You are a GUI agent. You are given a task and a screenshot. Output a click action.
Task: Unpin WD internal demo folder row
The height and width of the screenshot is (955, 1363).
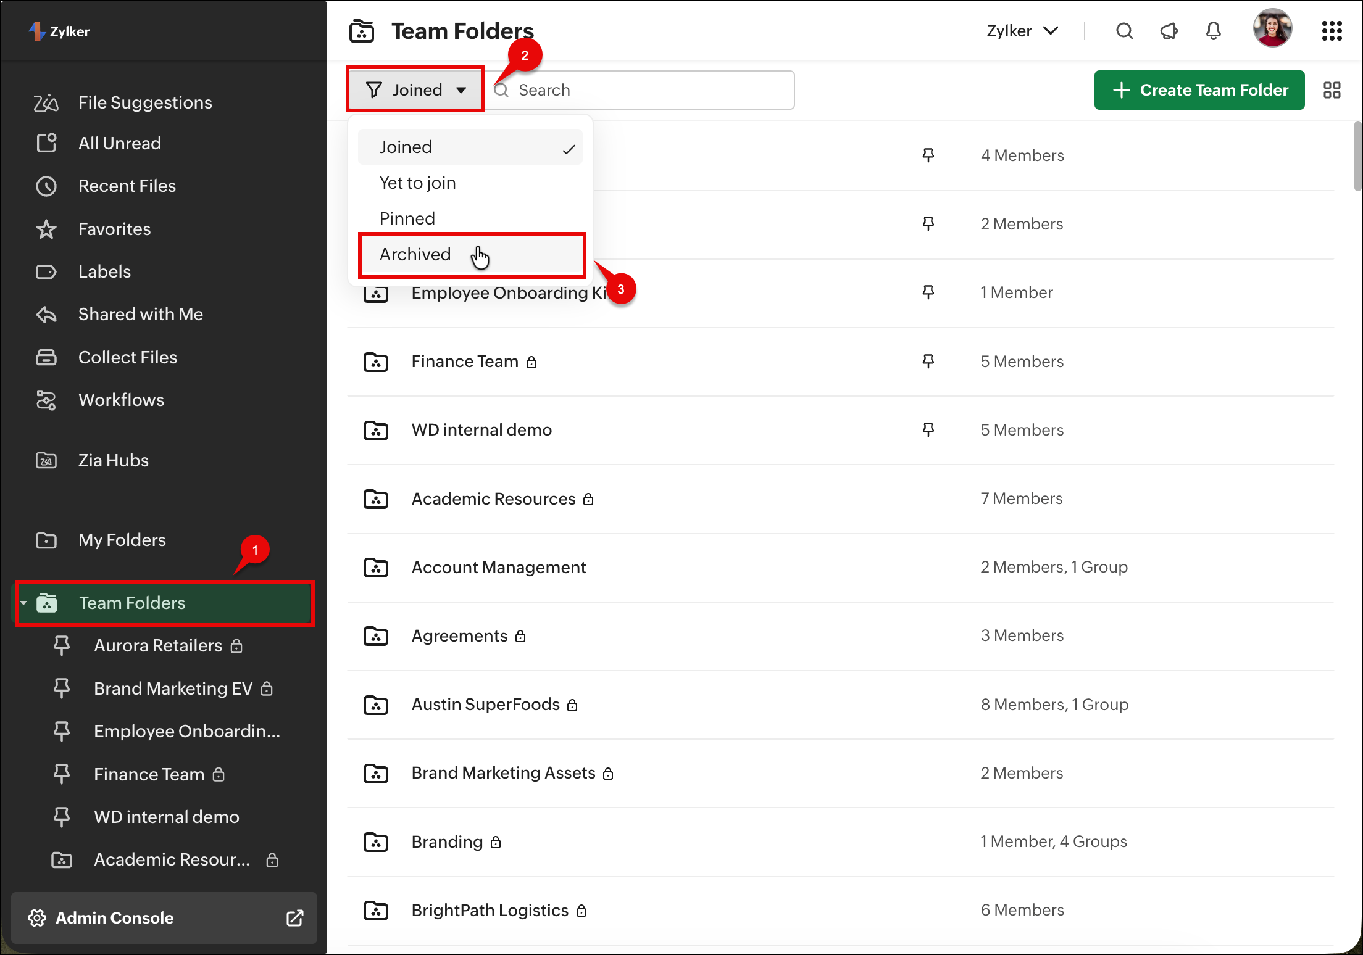click(928, 429)
